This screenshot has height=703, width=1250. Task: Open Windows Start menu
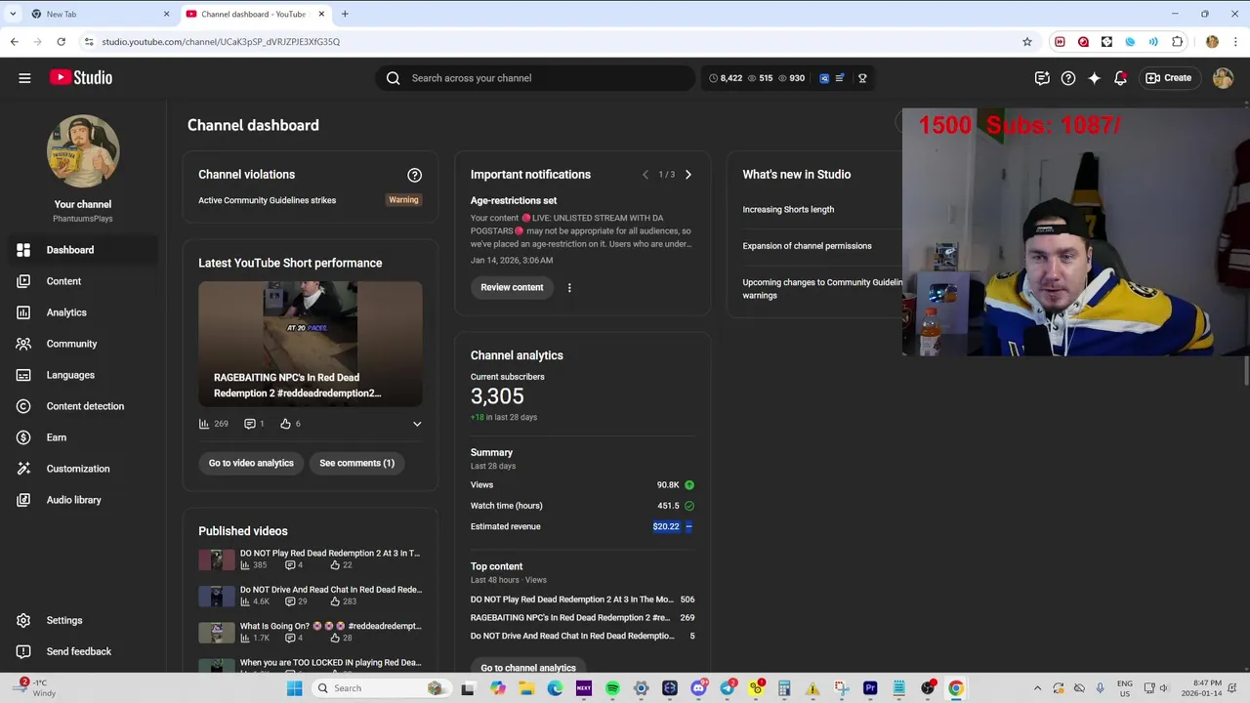pos(294,688)
